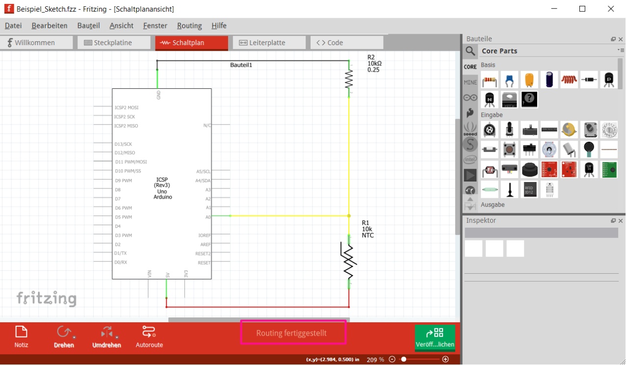The image size is (626, 365).
Task: Close the Inspektor panel
Action: click(621, 221)
